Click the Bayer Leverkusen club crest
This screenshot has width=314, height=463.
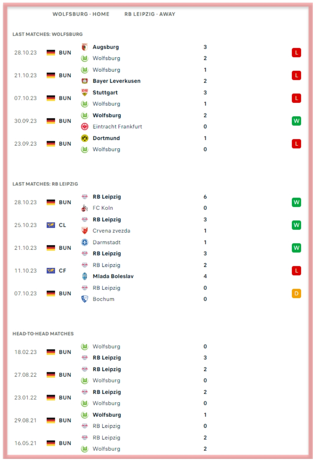(x=85, y=81)
